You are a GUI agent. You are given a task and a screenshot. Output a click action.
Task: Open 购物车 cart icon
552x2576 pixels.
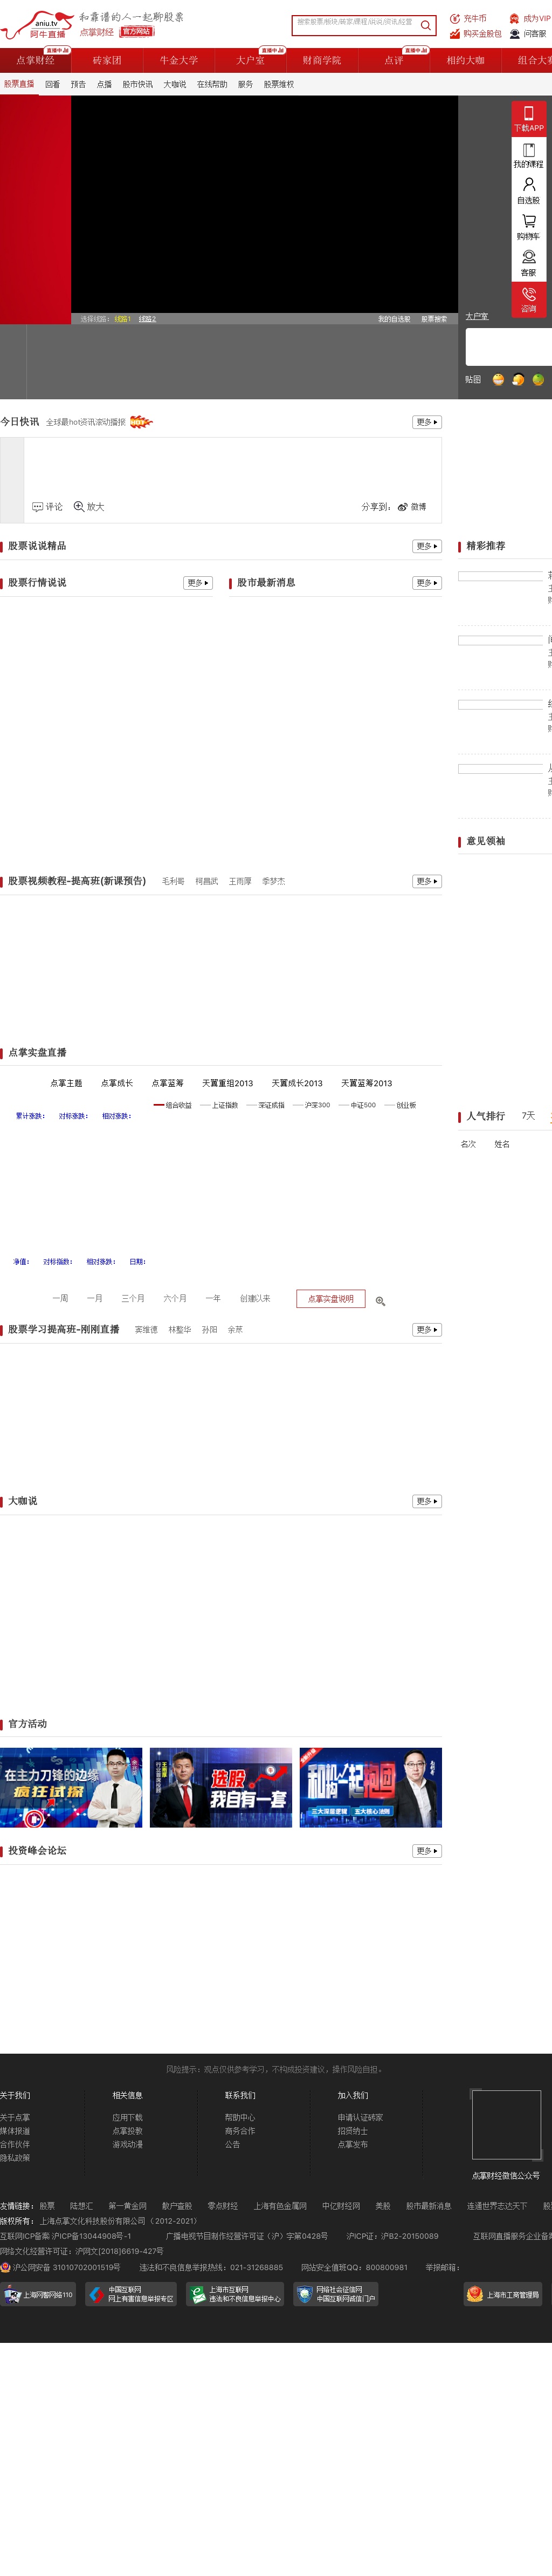(x=529, y=221)
